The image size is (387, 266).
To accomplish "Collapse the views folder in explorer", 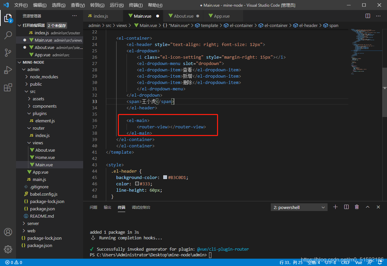I will coord(38,143).
